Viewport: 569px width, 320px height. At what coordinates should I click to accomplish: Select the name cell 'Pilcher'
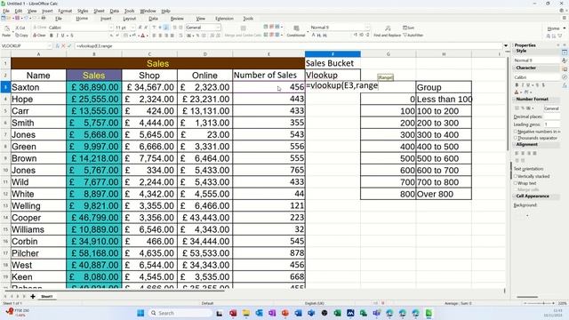click(x=38, y=253)
